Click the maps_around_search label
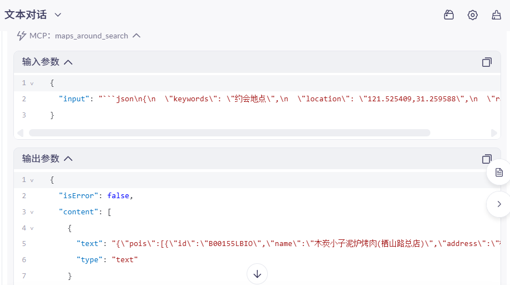 pyautogui.click(x=91, y=36)
